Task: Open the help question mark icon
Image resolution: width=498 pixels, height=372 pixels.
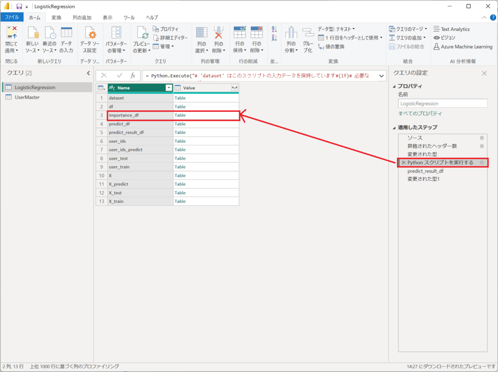Action: pos(493,17)
